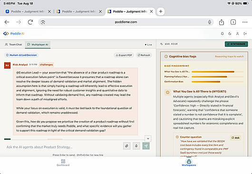Screen dimensions: 252x174
Task: Reload the page with the refresh icon
Action: 30,22
